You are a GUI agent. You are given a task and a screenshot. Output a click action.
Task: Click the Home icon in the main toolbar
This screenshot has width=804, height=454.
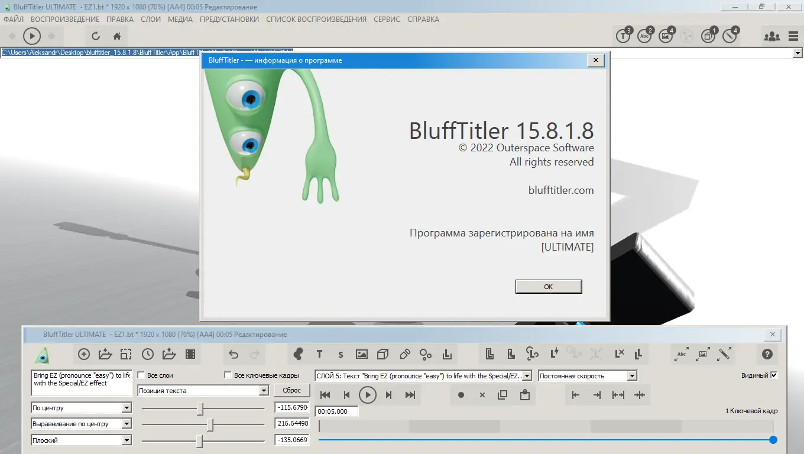tap(117, 36)
